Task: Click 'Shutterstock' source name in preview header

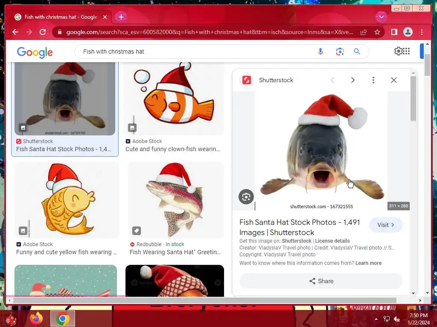Action: pos(276,80)
